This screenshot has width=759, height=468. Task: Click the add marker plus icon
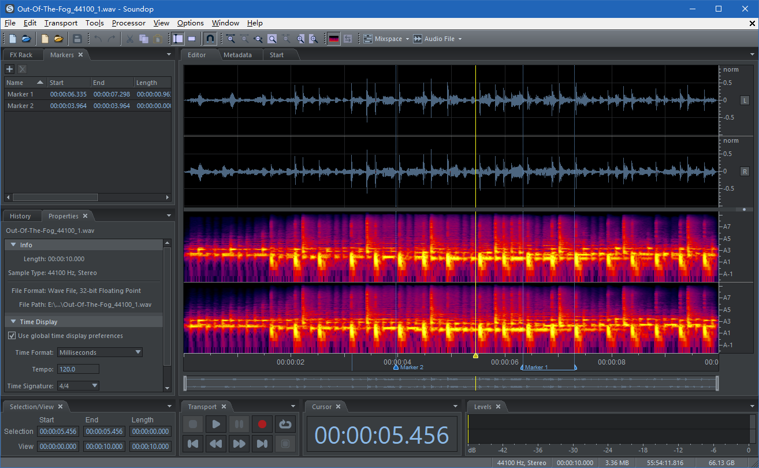[9, 69]
